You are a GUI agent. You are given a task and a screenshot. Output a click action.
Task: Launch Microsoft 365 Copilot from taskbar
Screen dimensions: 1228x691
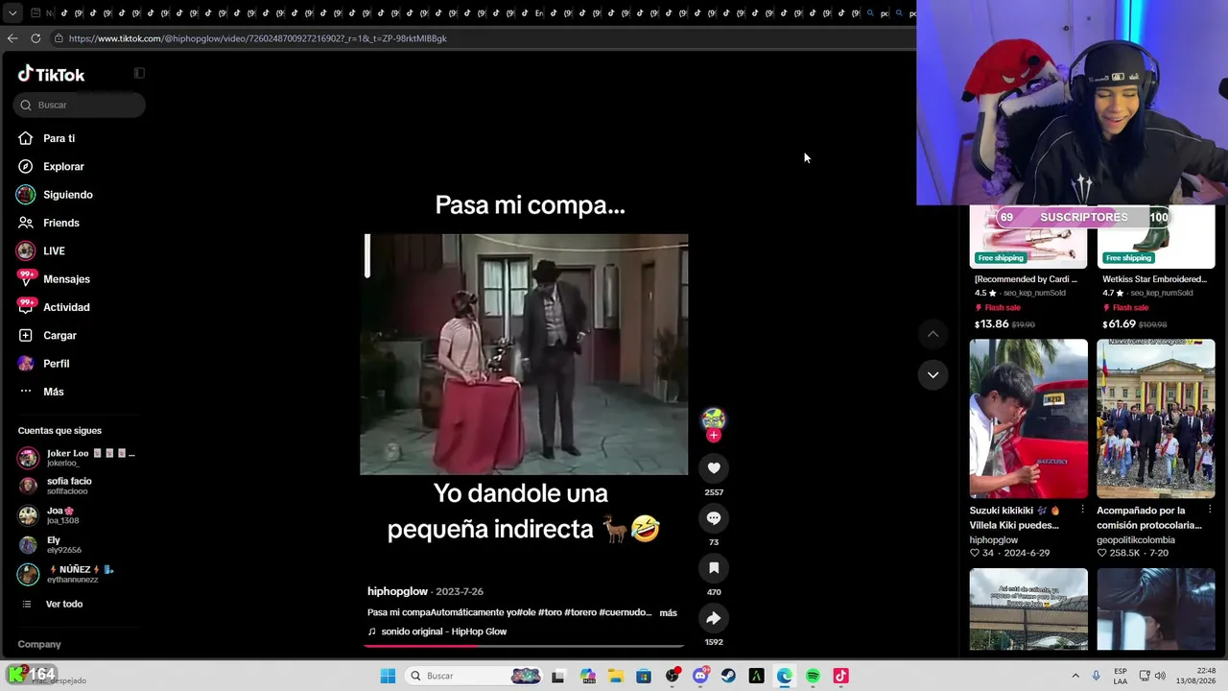[587, 676]
